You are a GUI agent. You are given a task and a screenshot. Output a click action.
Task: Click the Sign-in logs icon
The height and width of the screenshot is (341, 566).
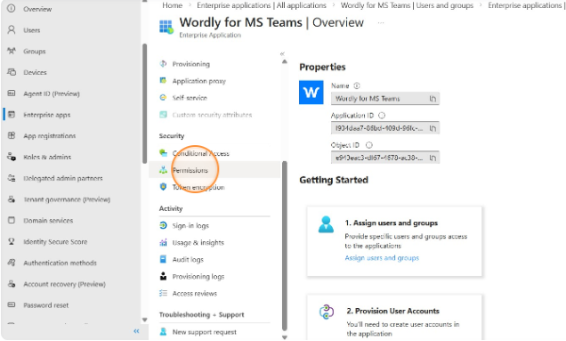tap(163, 225)
